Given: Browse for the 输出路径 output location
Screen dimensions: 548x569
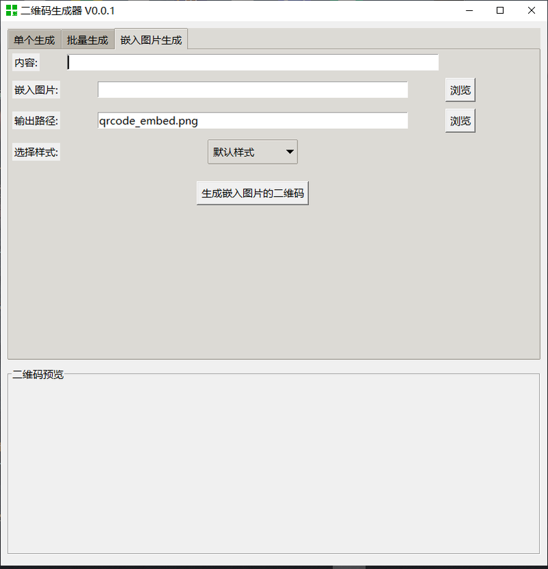Looking at the screenshot, I should 460,121.
